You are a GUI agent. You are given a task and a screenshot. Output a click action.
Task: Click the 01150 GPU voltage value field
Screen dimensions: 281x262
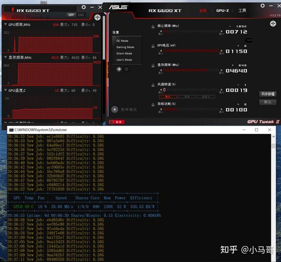(x=237, y=51)
